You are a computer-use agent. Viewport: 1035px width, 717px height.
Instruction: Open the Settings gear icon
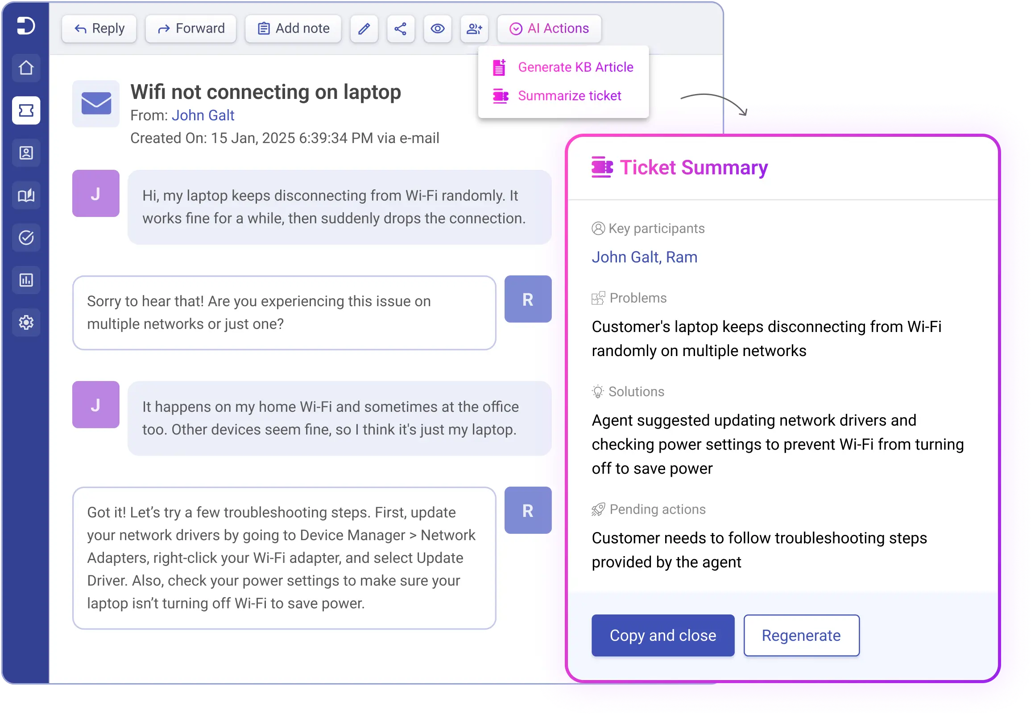pos(25,322)
